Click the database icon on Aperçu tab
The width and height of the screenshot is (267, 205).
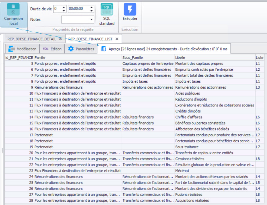[104, 49]
